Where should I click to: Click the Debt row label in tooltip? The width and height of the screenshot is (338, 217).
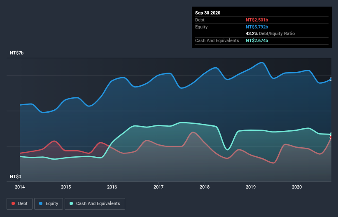200,20
